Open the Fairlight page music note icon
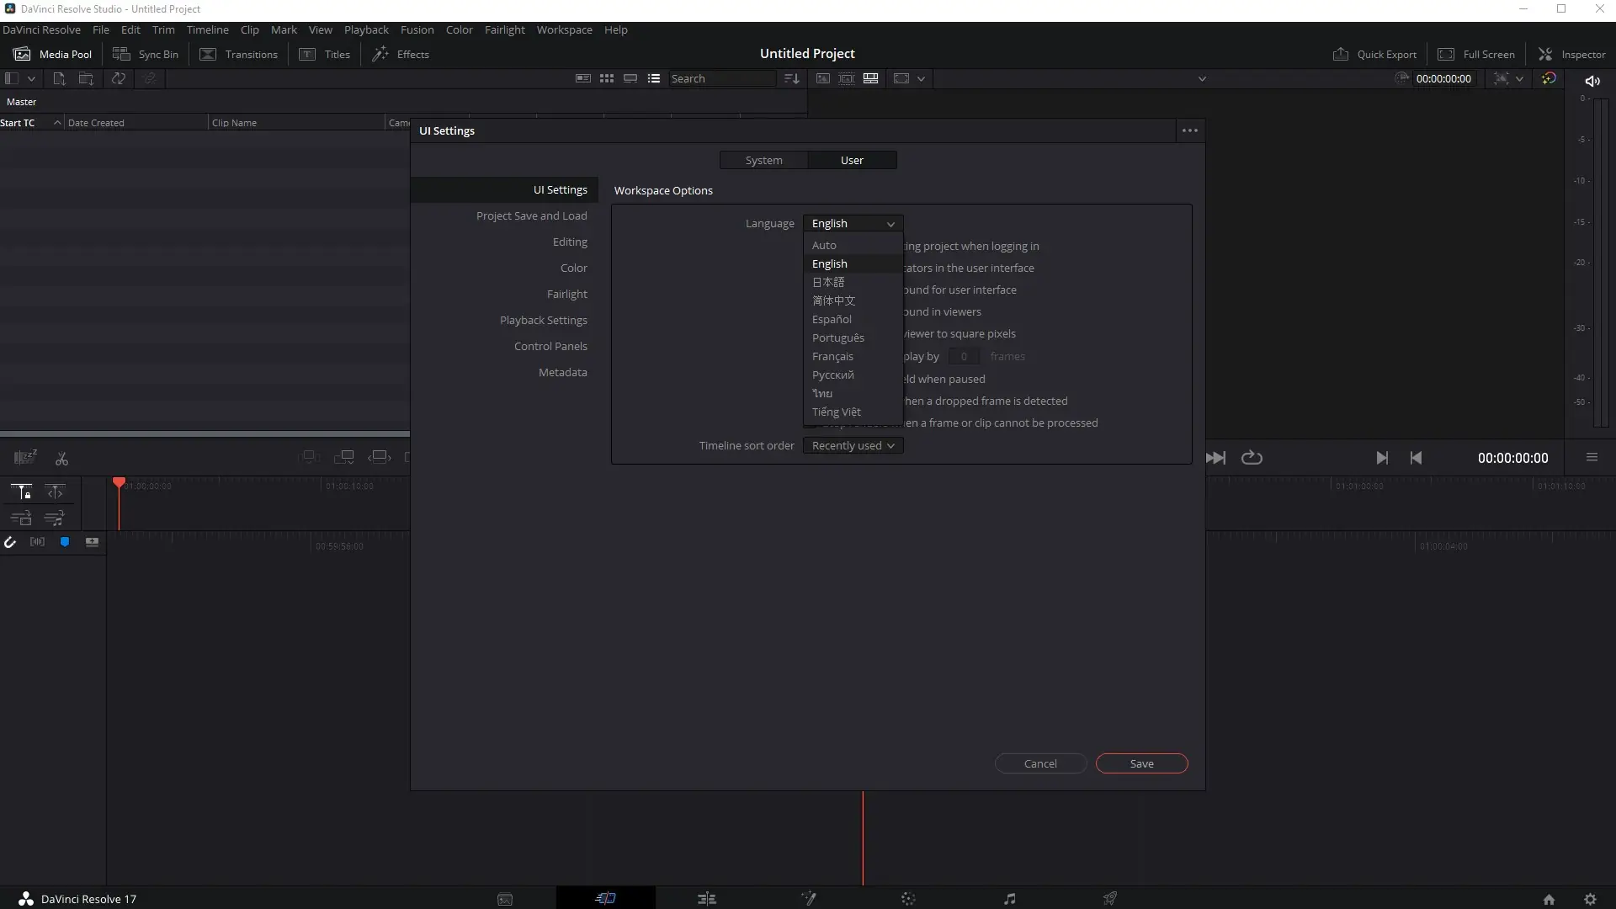1616x909 pixels. coord(1009,899)
